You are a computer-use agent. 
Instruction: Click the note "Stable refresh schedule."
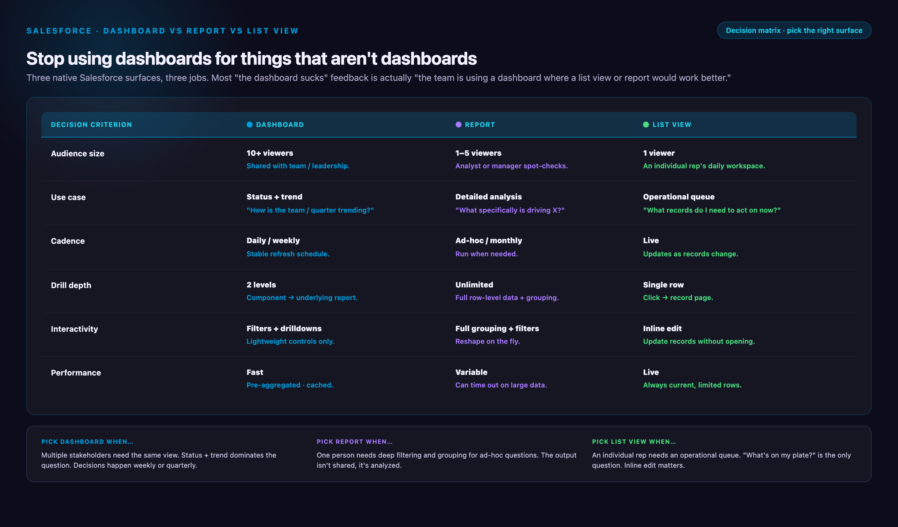pos(288,254)
